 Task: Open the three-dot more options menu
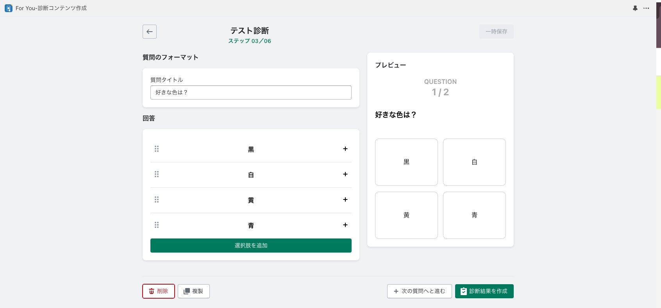tap(646, 8)
